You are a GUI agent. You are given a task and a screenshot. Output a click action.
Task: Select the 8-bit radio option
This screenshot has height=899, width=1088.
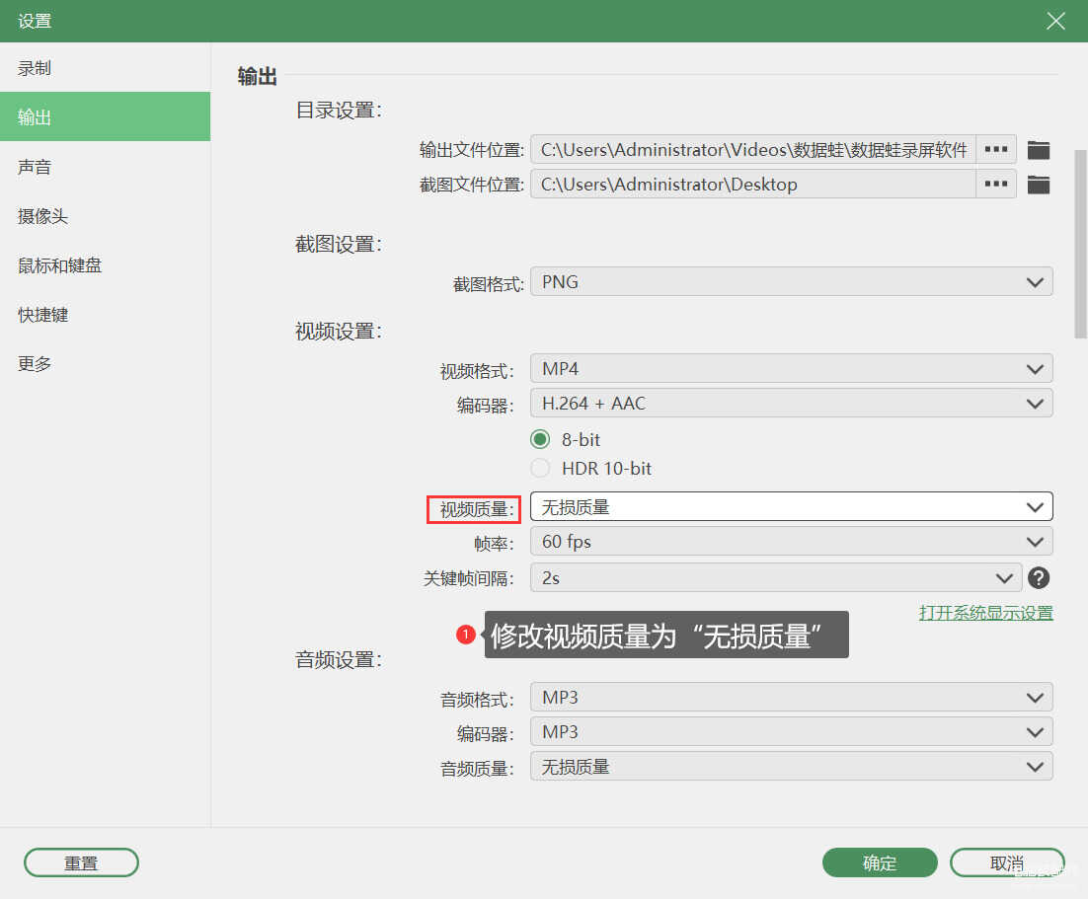click(x=540, y=439)
